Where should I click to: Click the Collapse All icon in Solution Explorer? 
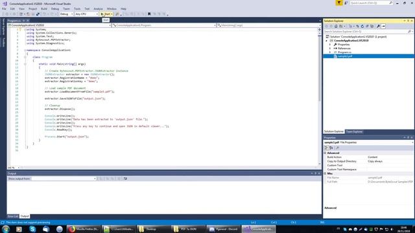pyautogui.click(x=367, y=26)
